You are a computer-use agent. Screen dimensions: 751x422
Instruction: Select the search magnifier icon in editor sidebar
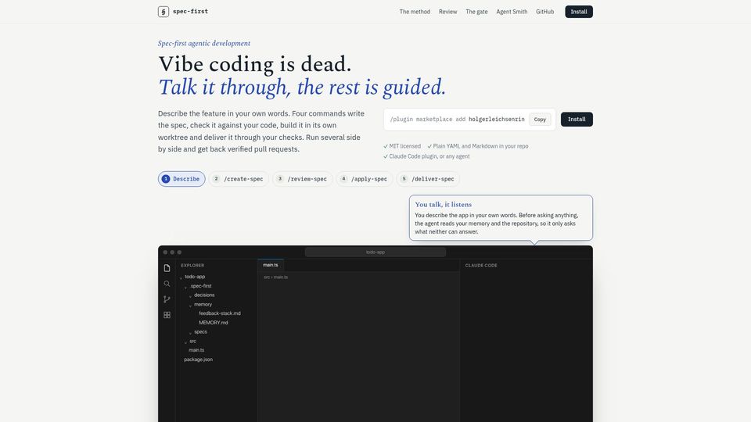click(167, 284)
